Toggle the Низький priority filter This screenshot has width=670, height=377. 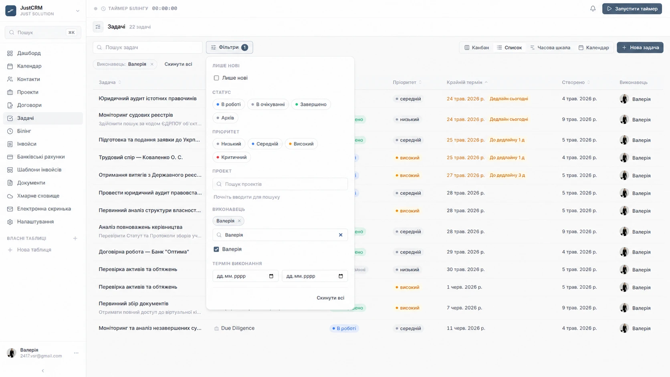pos(229,144)
